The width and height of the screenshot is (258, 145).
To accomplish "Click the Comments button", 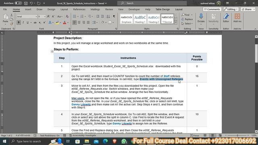I will point(212,9).
